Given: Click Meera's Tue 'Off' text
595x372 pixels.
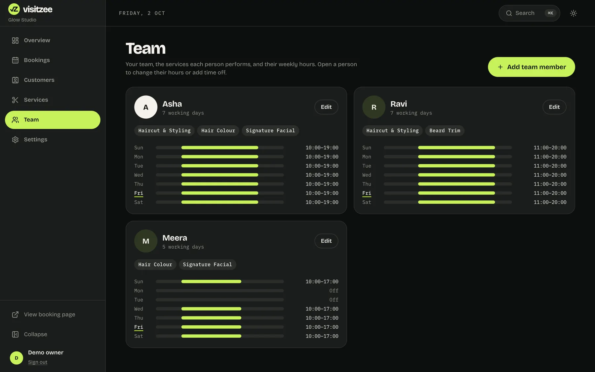Looking at the screenshot, I should [x=334, y=300].
